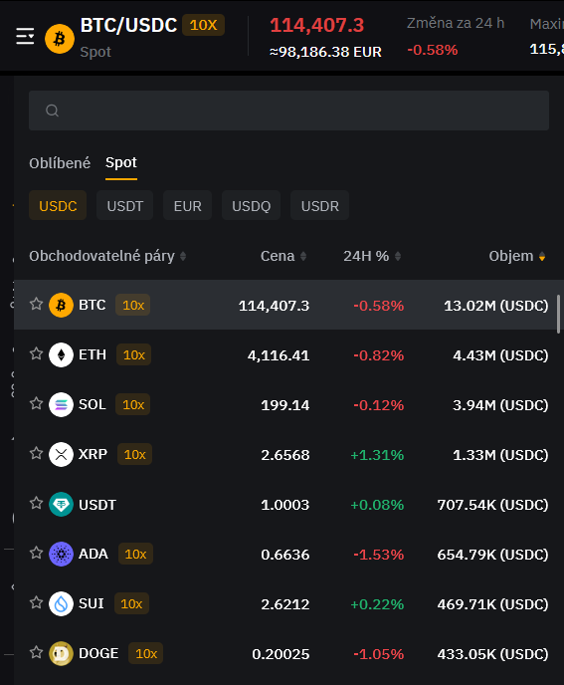Select the USDT quote filter

click(125, 205)
